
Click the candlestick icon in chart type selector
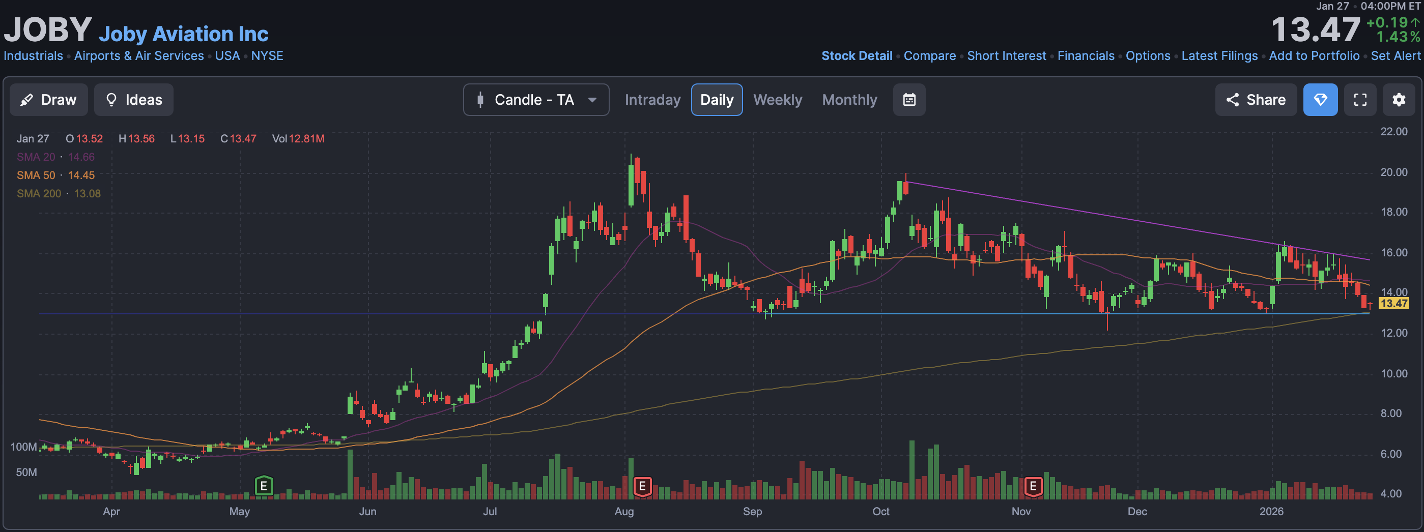tap(480, 100)
